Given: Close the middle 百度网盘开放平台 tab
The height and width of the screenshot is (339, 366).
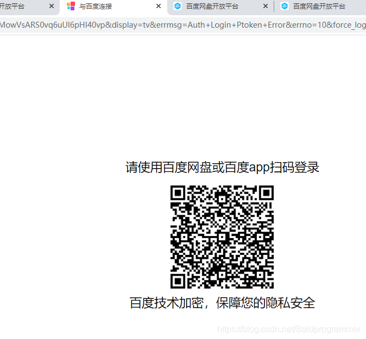Looking at the screenshot, I should point(266,7).
